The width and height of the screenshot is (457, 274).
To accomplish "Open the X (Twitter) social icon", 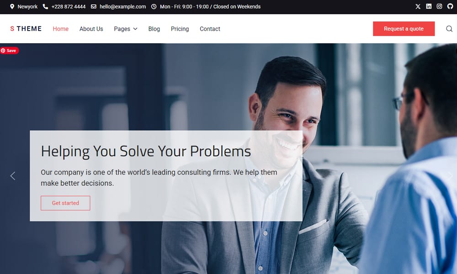I will (418, 6).
